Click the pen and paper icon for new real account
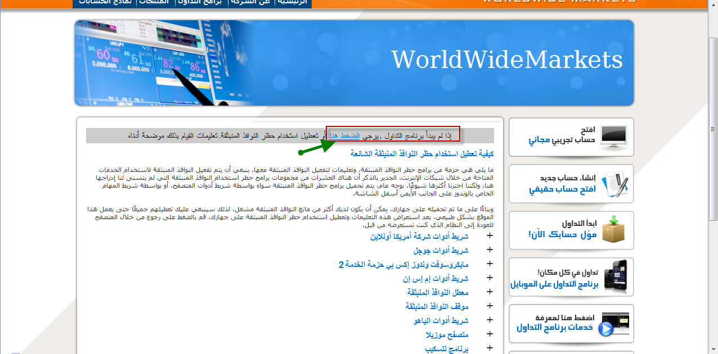 coord(614,184)
